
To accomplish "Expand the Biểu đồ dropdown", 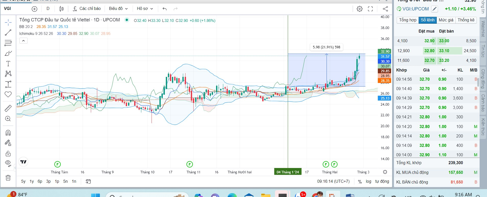I will (118, 9).
